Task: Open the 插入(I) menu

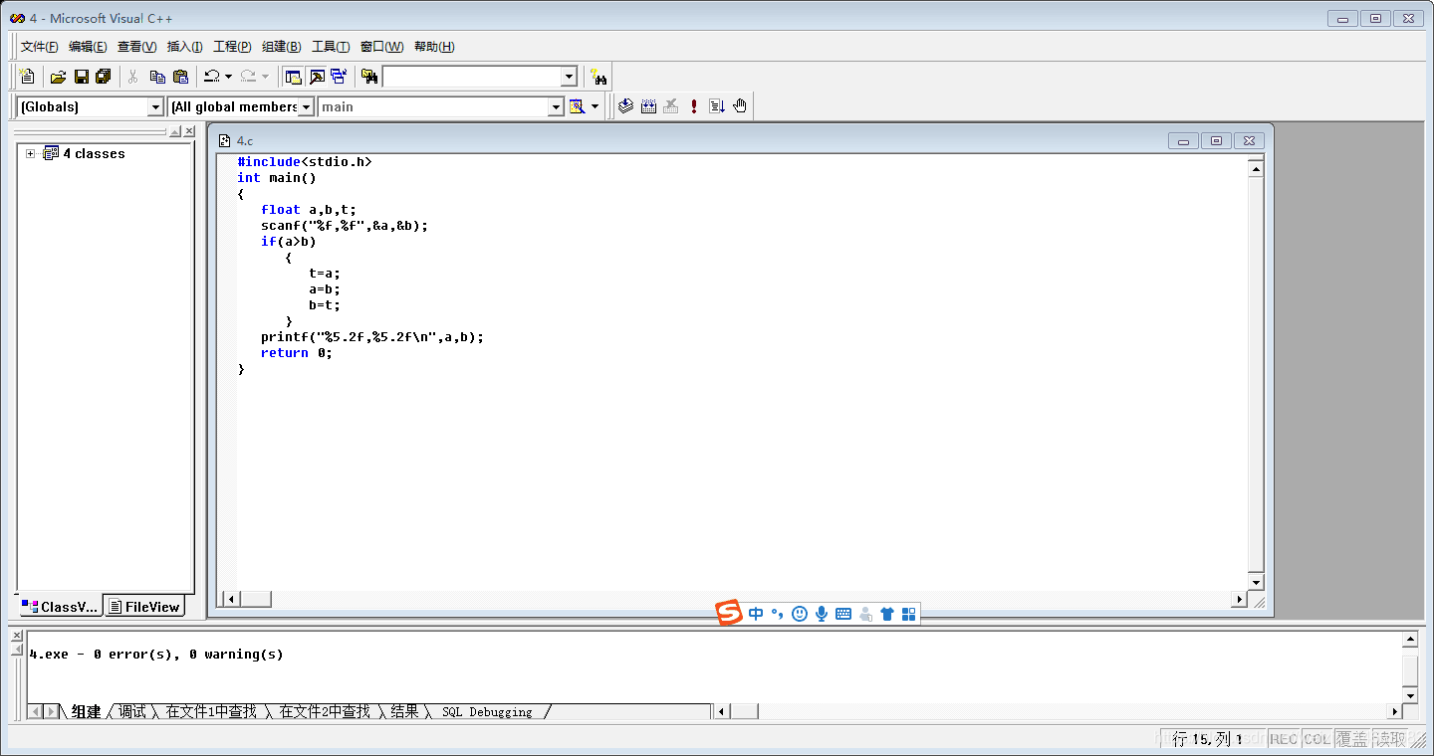Action: (184, 47)
